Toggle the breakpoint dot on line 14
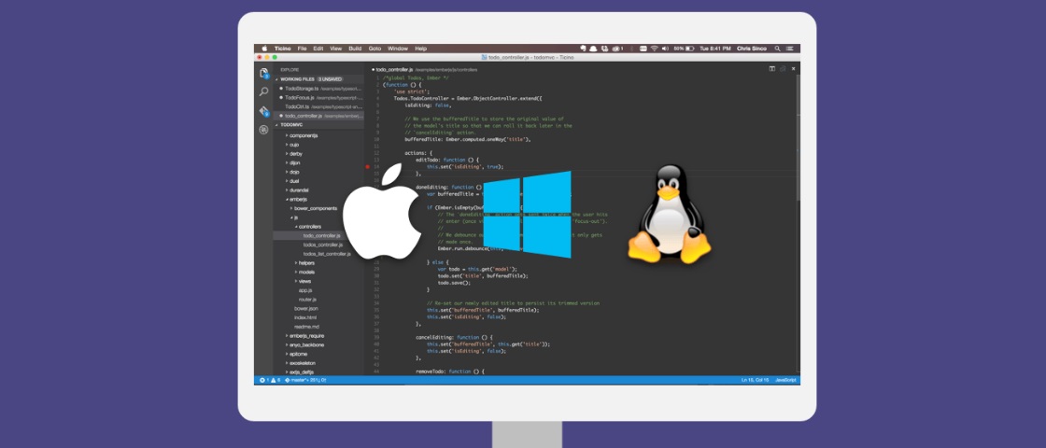Image resolution: width=1046 pixels, height=448 pixels. click(368, 167)
